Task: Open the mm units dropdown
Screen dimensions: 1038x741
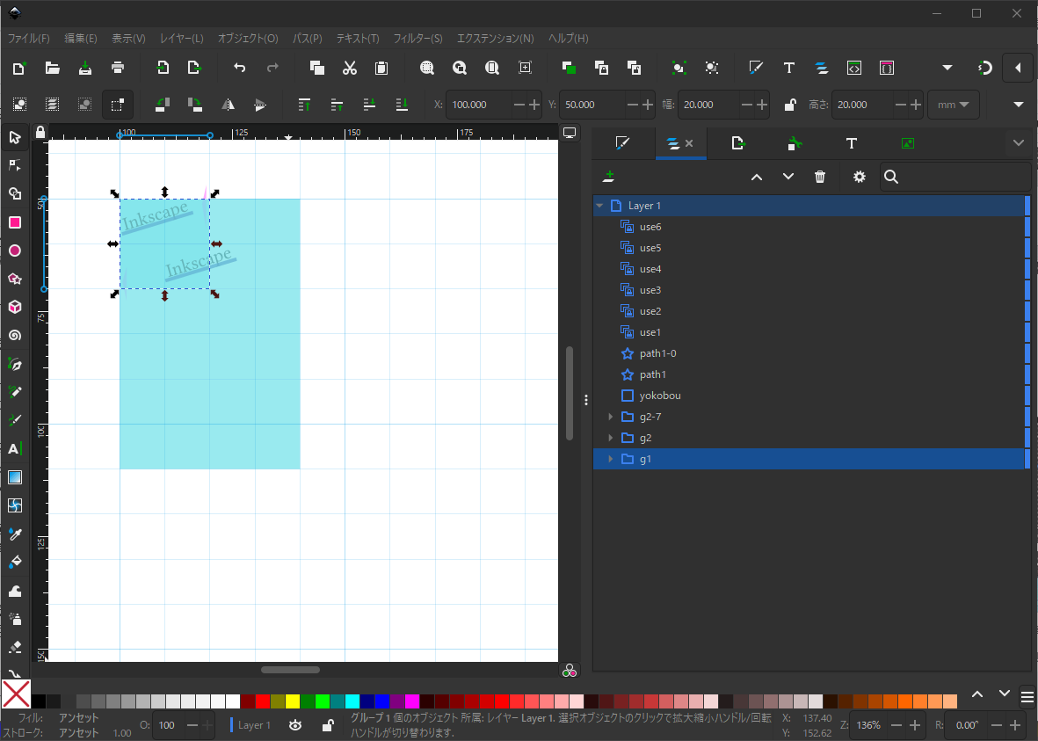Action: (x=954, y=105)
